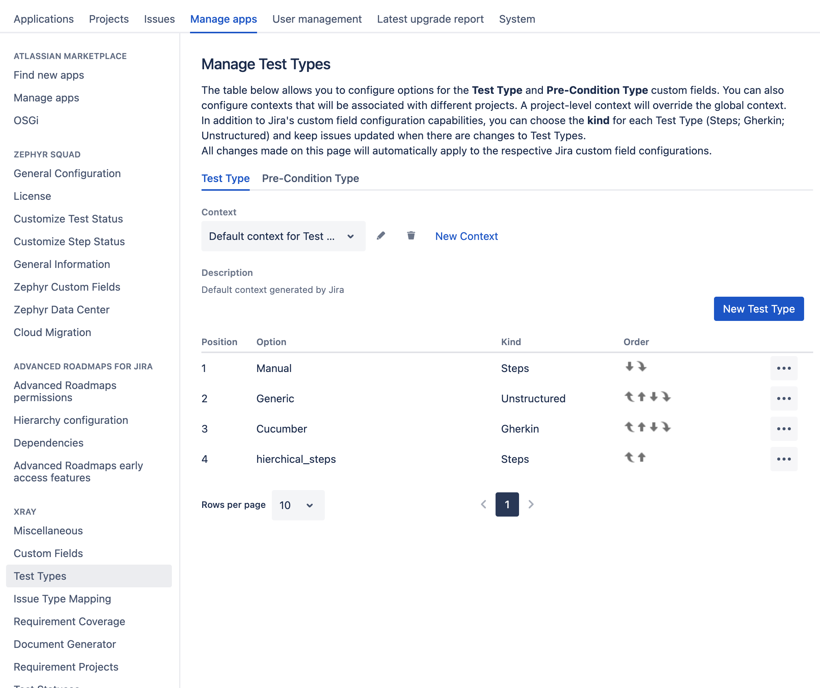Move Cucumber up one position

click(642, 427)
